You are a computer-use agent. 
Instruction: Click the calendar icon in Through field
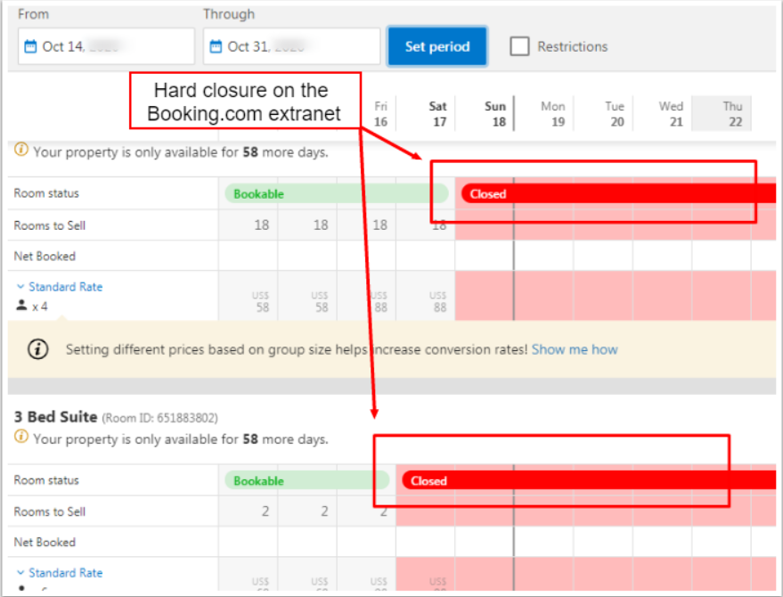216,46
